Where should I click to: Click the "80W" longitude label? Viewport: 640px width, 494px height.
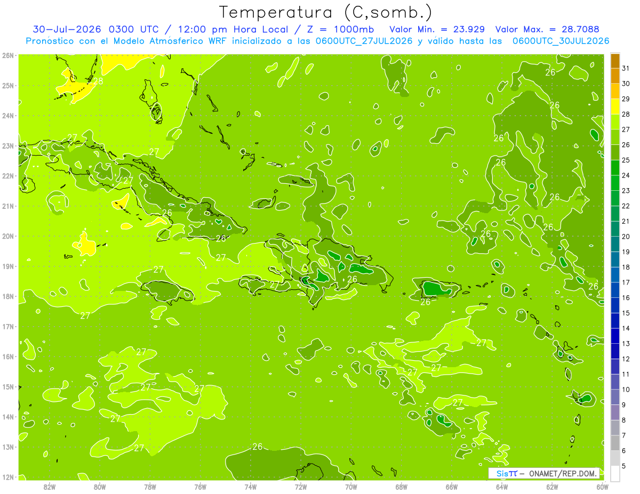coord(100,487)
